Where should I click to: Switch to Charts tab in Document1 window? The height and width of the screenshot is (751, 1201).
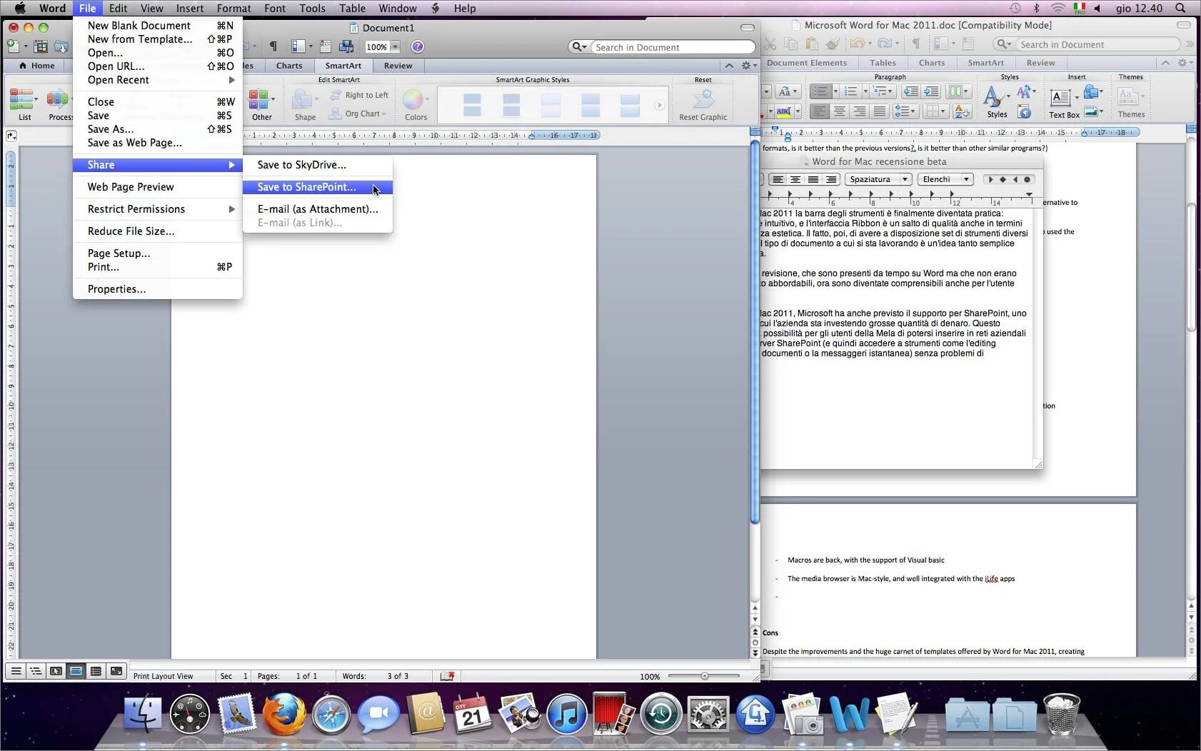pos(289,66)
